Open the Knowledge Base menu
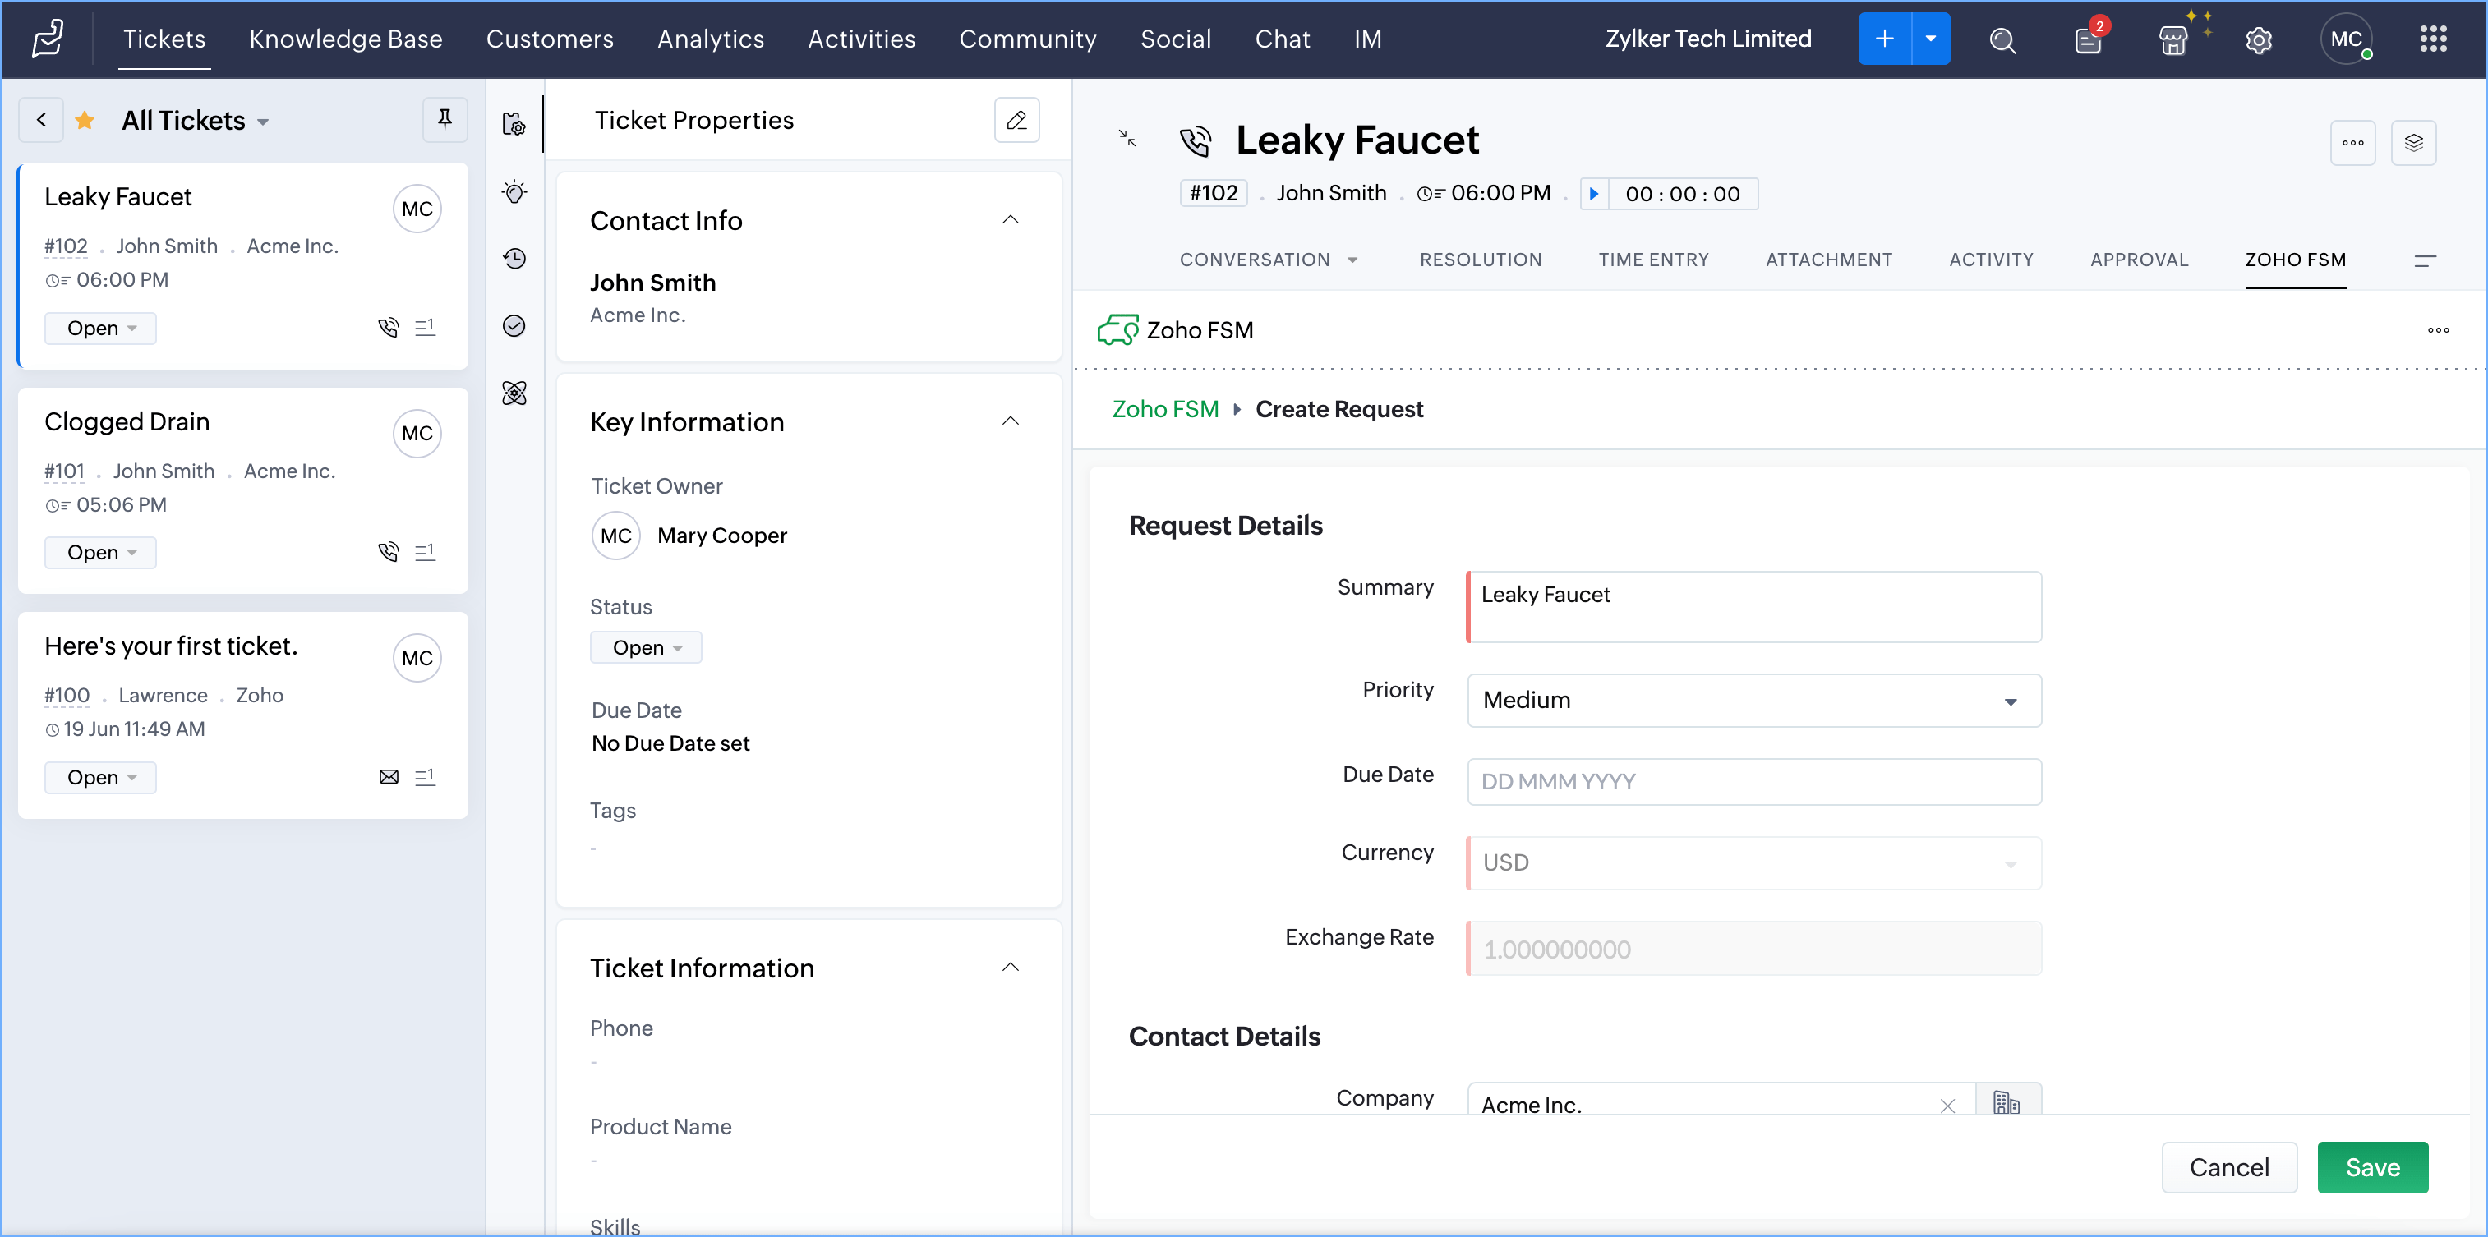Viewport: 2488px width, 1237px height. (345, 39)
